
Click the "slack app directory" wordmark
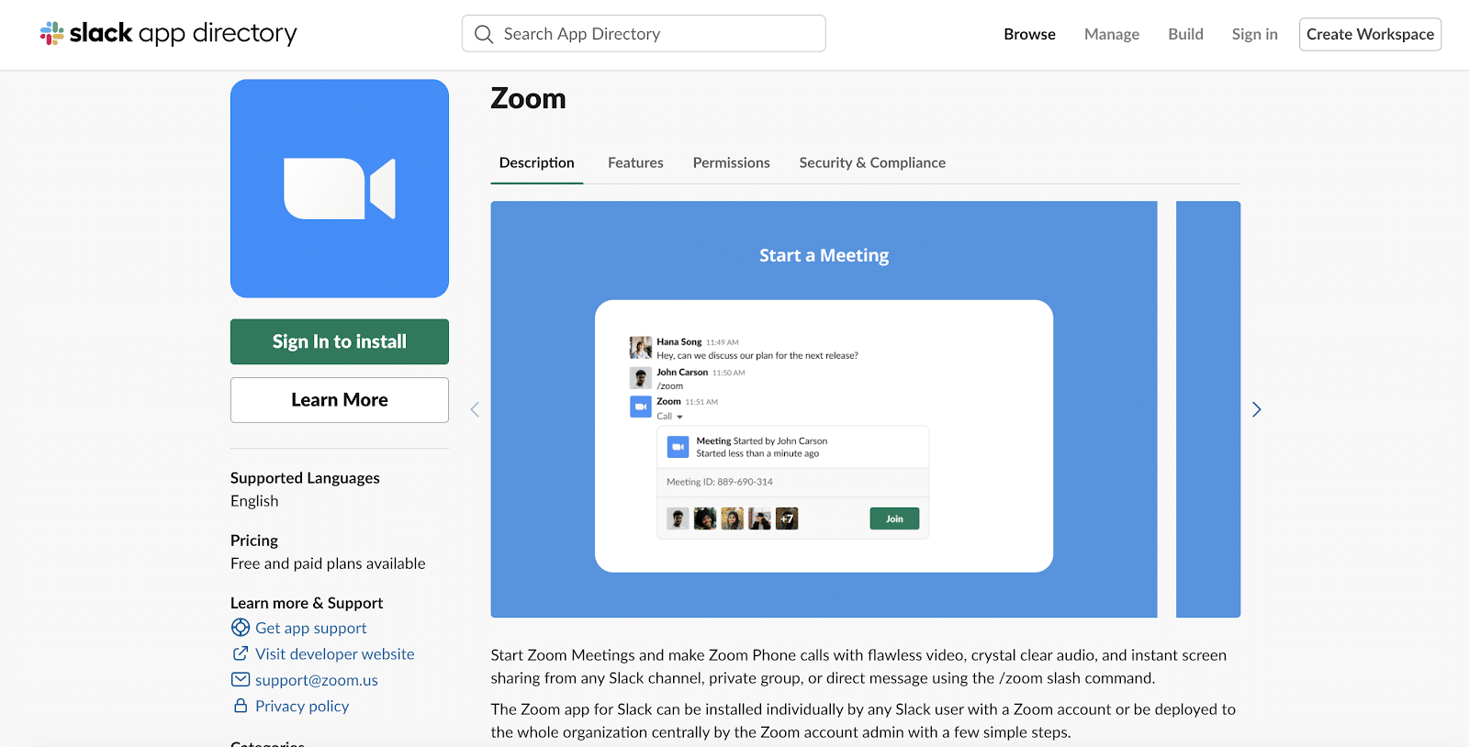click(184, 34)
